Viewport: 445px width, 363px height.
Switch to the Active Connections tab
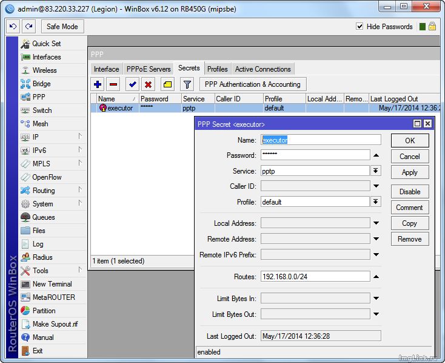coord(263,69)
